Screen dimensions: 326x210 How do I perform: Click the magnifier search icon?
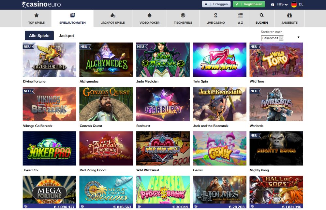point(261,15)
